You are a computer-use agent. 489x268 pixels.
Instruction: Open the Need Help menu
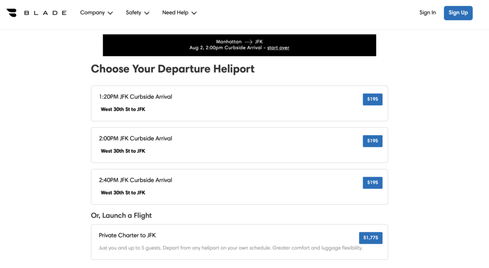[175, 13]
